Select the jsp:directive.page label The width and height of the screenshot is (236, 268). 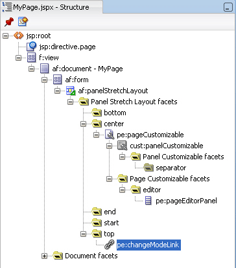67,47
